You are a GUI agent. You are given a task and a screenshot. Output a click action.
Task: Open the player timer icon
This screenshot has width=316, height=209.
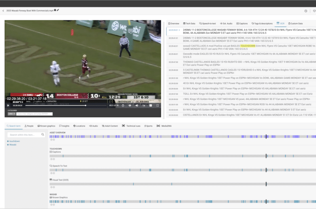coord(123,105)
